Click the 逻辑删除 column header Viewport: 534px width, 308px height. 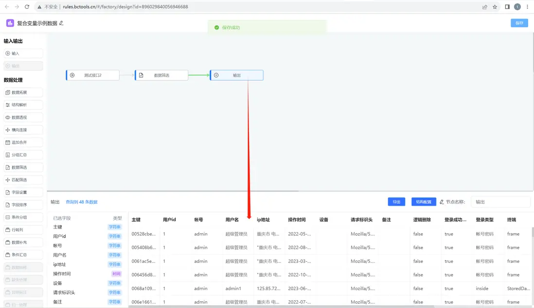(422, 220)
